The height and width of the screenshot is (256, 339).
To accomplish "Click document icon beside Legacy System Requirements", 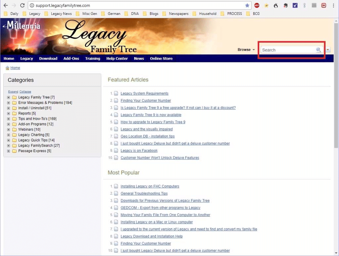I will click(116, 93).
